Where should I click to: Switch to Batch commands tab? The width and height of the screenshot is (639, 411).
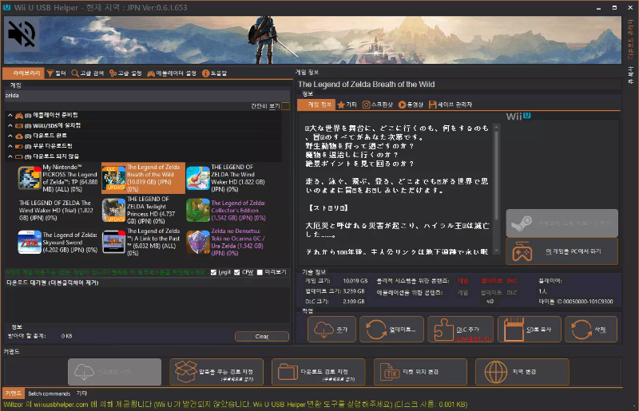pos(49,394)
